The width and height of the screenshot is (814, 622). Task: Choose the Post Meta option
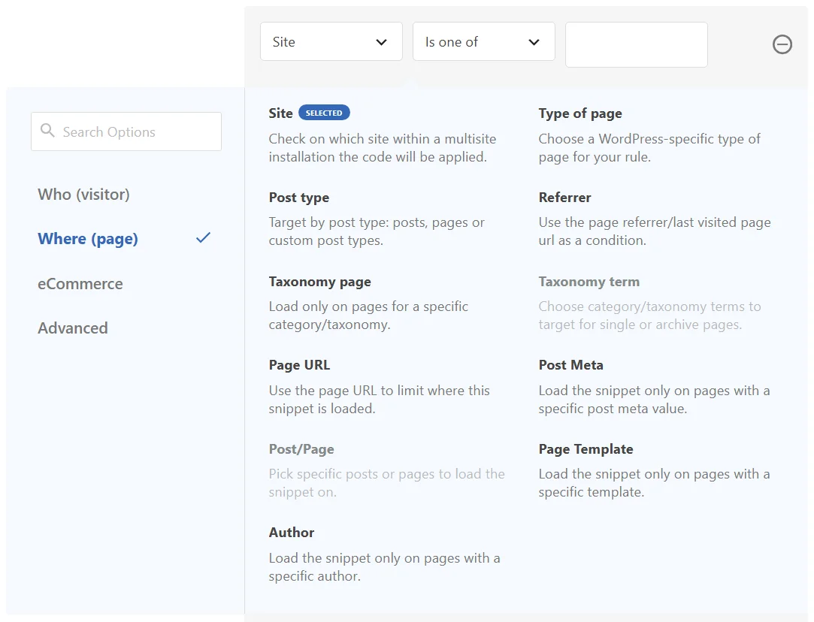pyautogui.click(x=571, y=365)
